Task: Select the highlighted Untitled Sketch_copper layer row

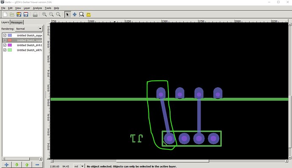Action: [22, 40]
